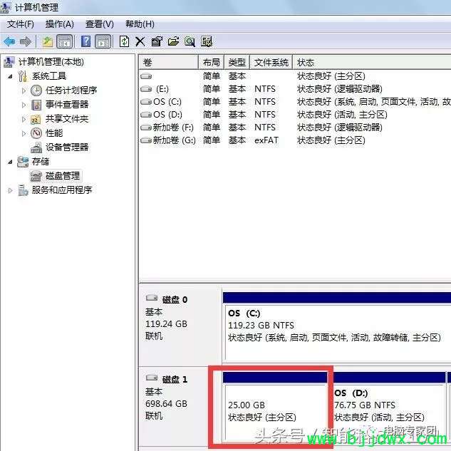Select 设备管理器 in the tree
451x451 pixels.
[67, 147]
